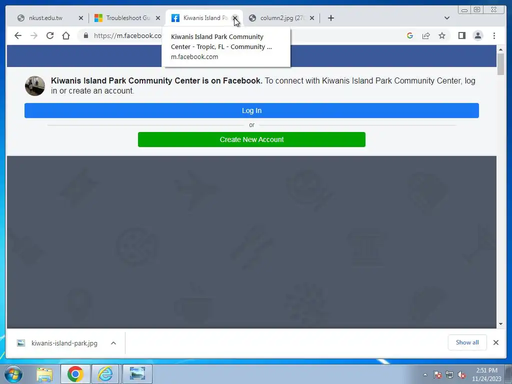Click the globe favicon on nkust.edu.tw tab
Image resolution: width=512 pixels, height=384 pixels.
point(21,18)
